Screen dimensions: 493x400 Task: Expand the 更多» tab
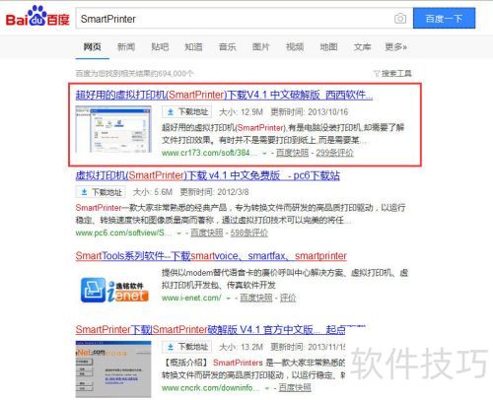396,47
